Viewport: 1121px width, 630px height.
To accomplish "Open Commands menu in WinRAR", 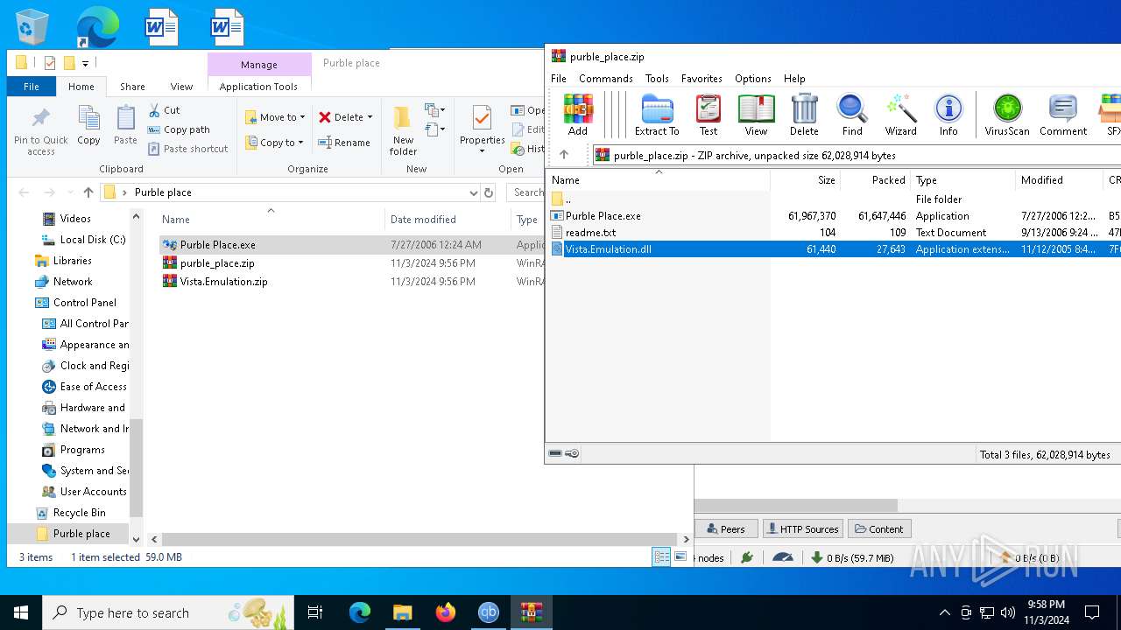I will tap(605, 78).
